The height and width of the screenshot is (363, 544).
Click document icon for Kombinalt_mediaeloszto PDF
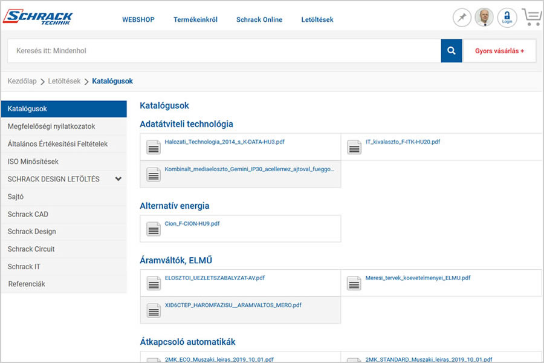click(154, 174)
